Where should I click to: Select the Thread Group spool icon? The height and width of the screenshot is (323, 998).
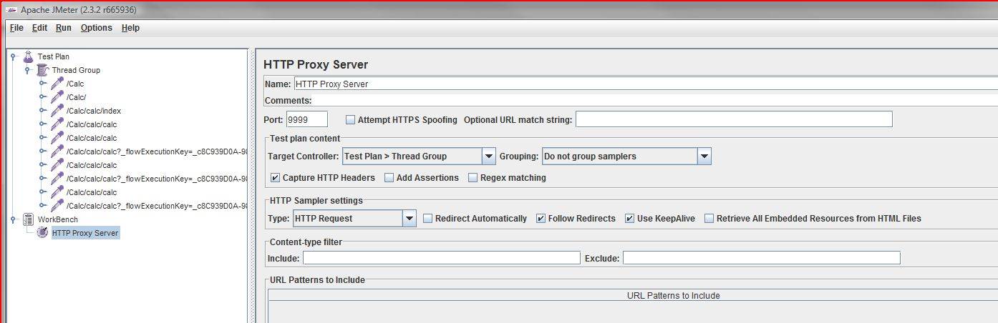click(x=43, y=70)
